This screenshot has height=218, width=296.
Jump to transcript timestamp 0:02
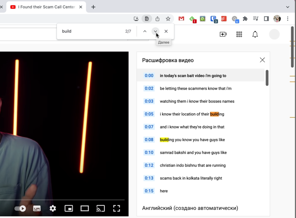pos(149,89)
